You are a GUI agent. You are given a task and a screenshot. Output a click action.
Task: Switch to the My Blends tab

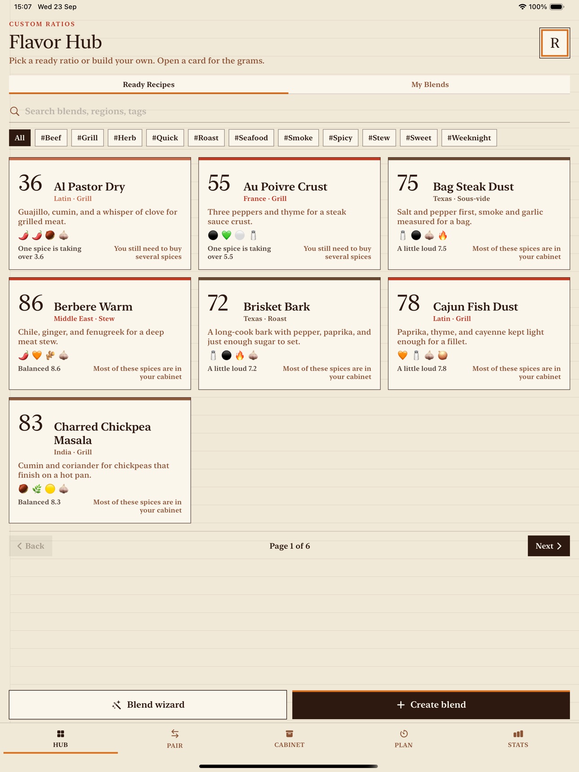click(430, 84)
